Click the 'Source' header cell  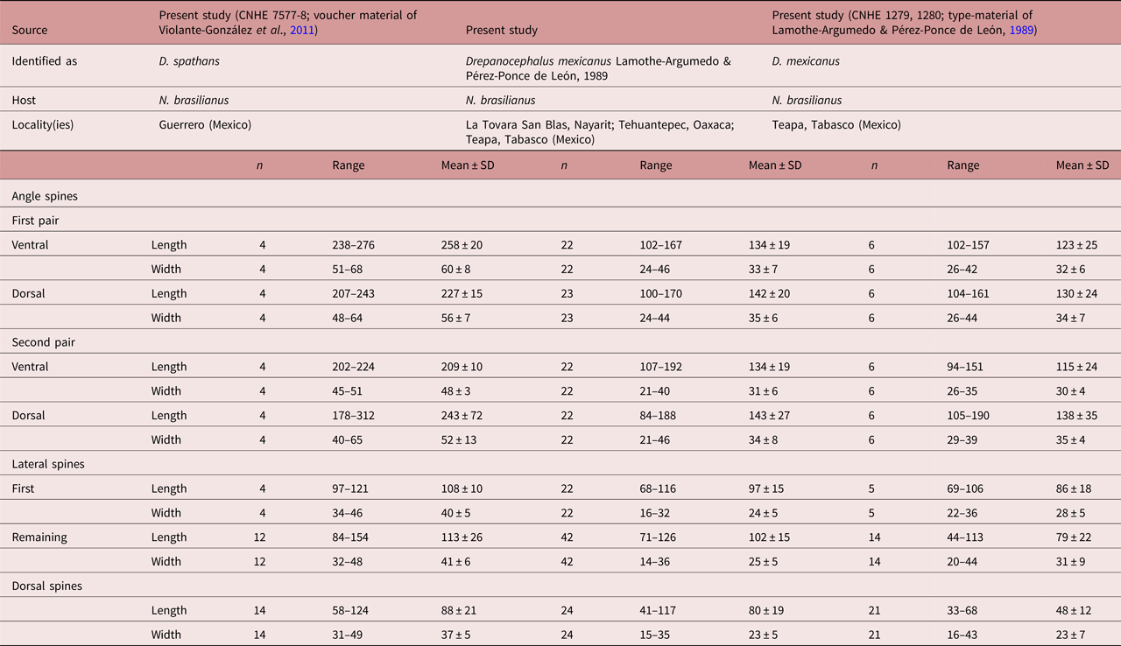(30, 31)
